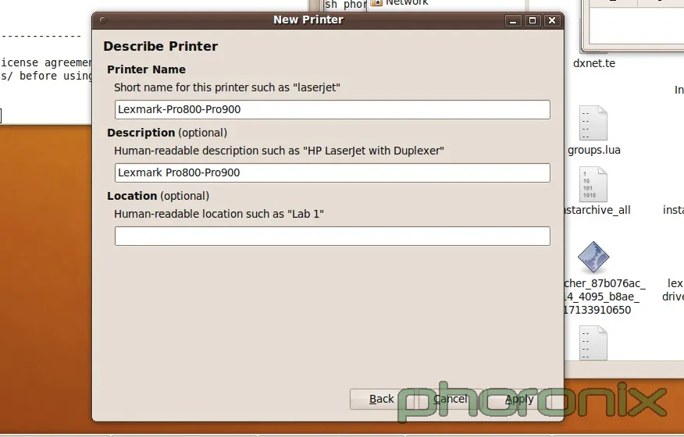Viewport: 684px width, 437px height.
Task: Click the instarchive_all file label
Action: click(597, 210)
